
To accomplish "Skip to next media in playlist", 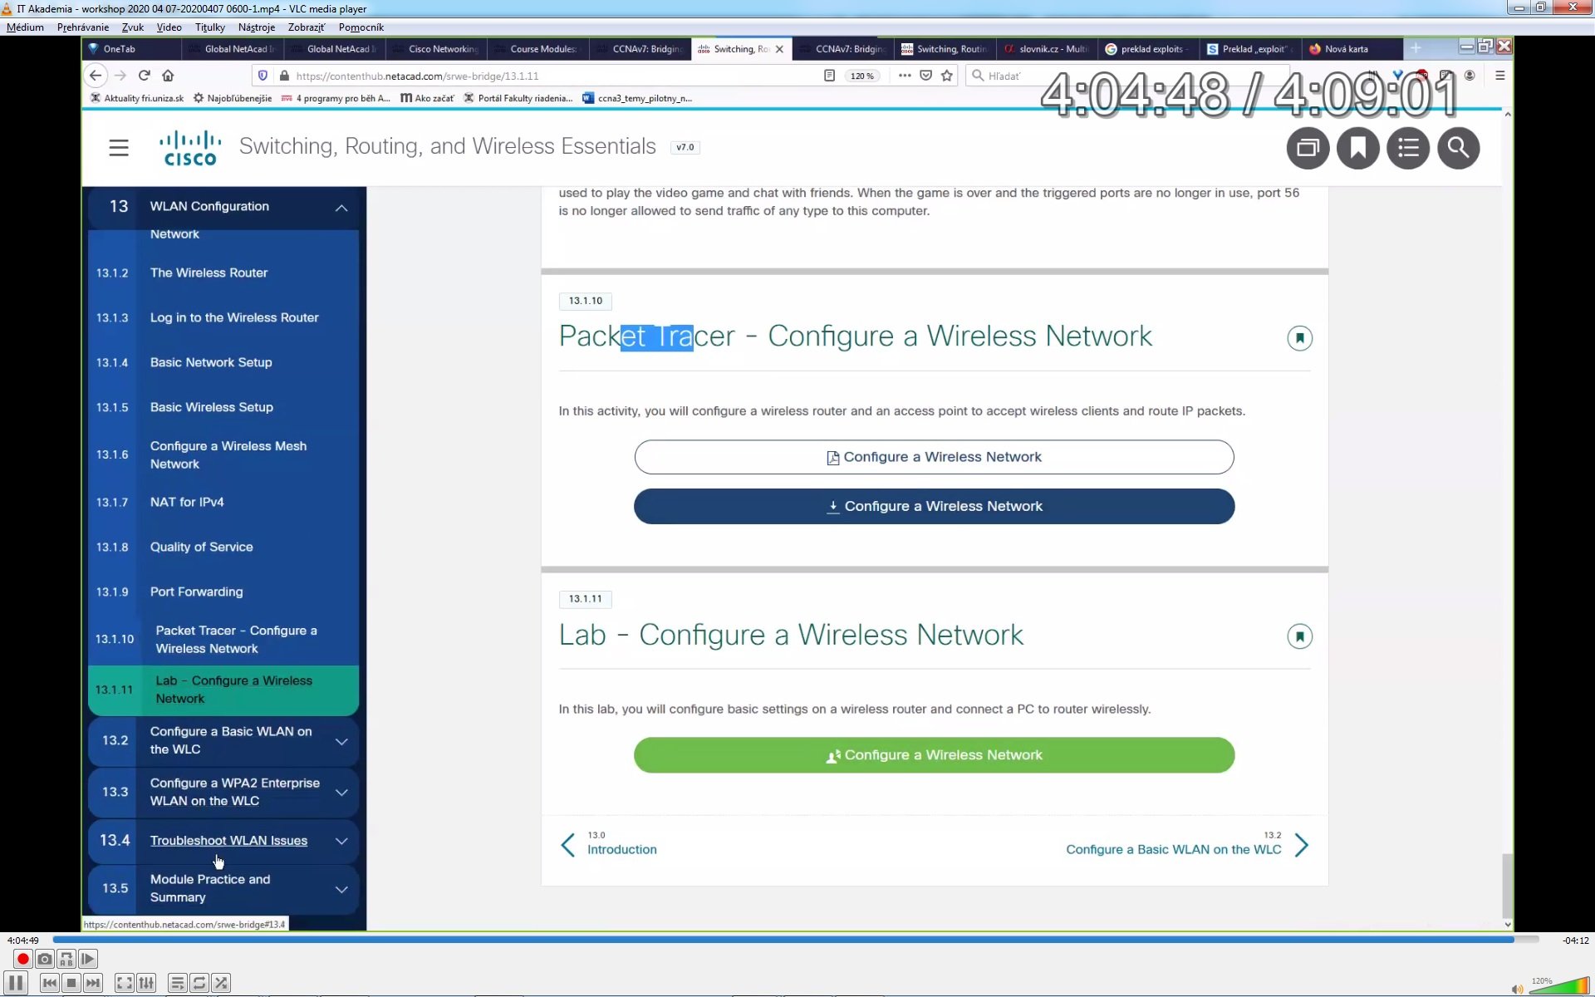I will pos(93,983).
